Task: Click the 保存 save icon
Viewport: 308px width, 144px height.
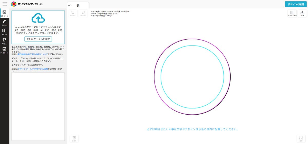Action: click(x=302, y=13)
